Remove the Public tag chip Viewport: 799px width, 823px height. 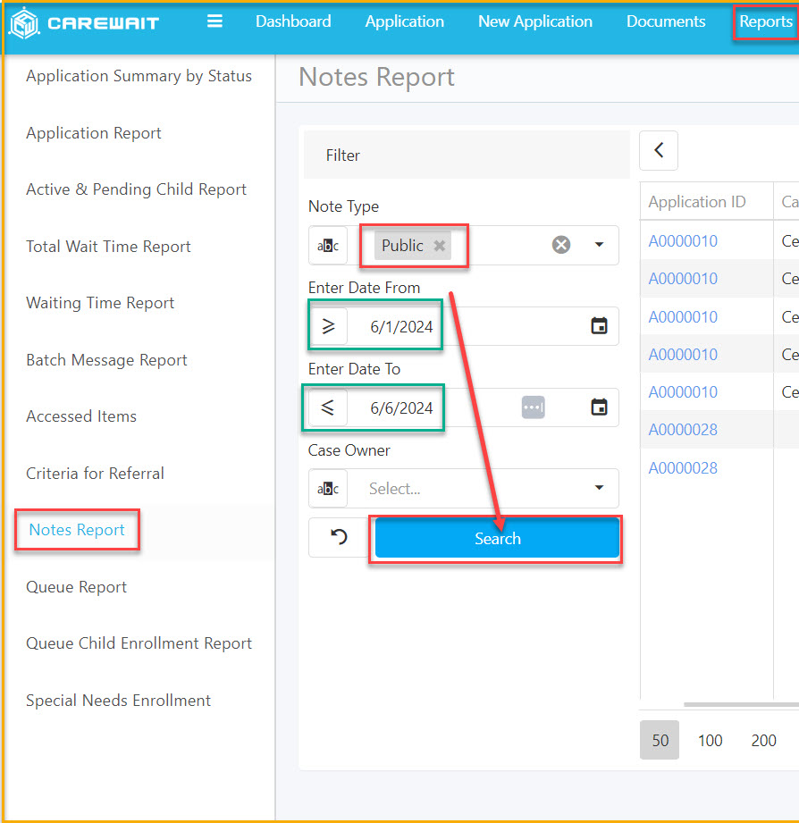(440, 246)
